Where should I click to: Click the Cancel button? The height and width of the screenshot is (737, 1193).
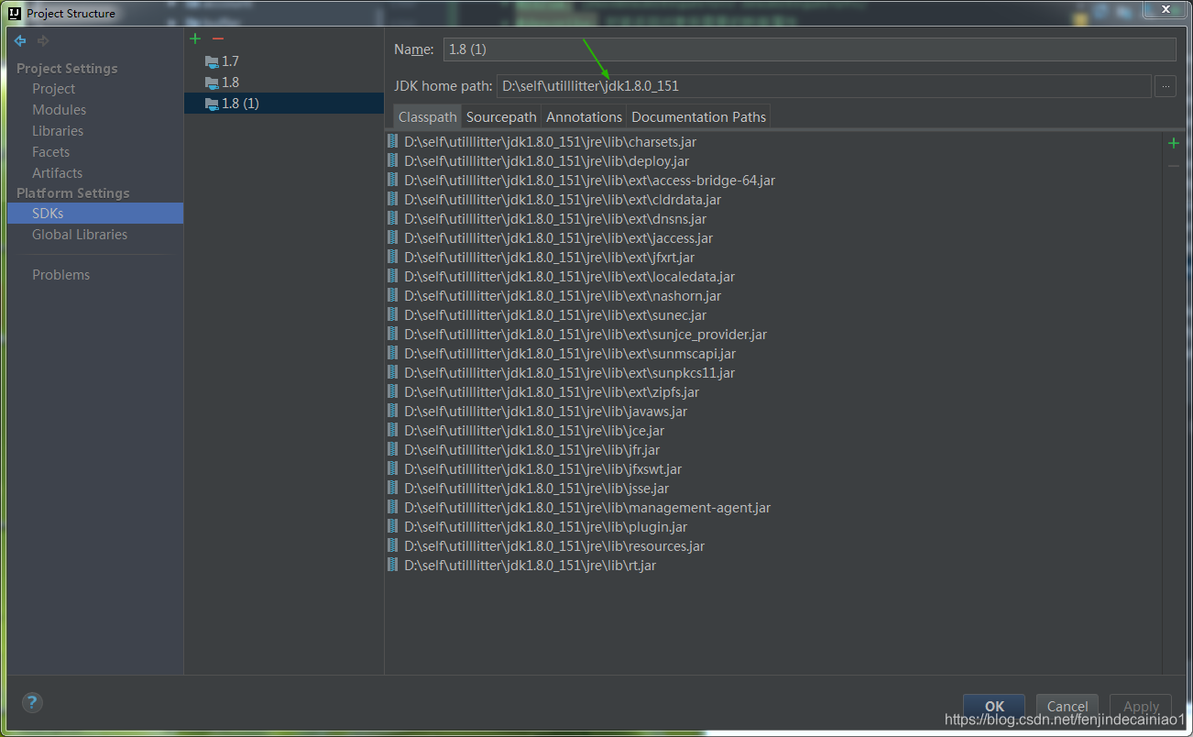point(1067,706)
